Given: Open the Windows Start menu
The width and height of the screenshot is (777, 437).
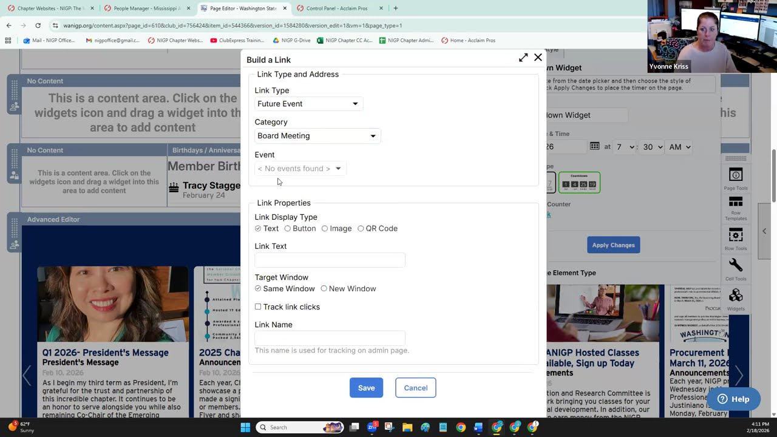Looking at the screenshot, I should 245,427.
